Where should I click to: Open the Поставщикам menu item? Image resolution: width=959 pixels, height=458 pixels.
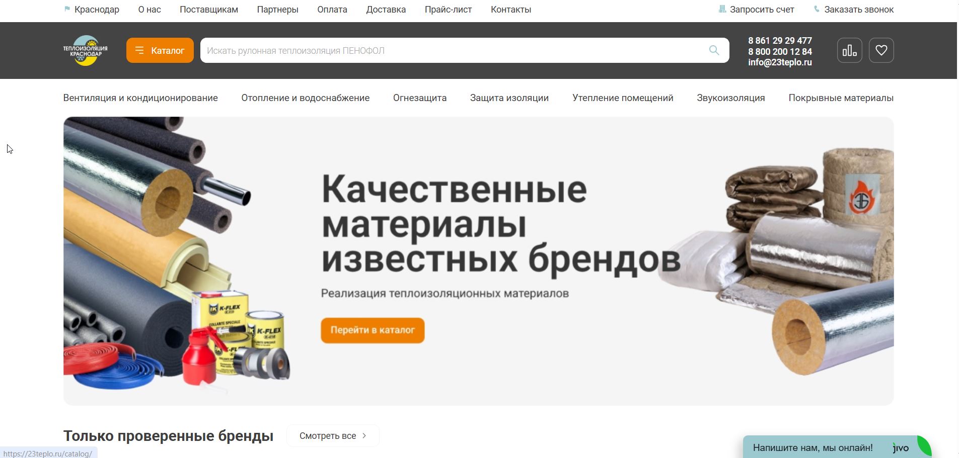point(209,10)
